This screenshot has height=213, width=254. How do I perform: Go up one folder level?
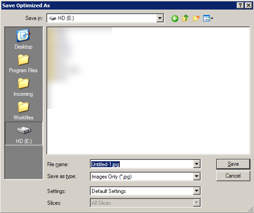pyautogui.click(x=186, y=18)
